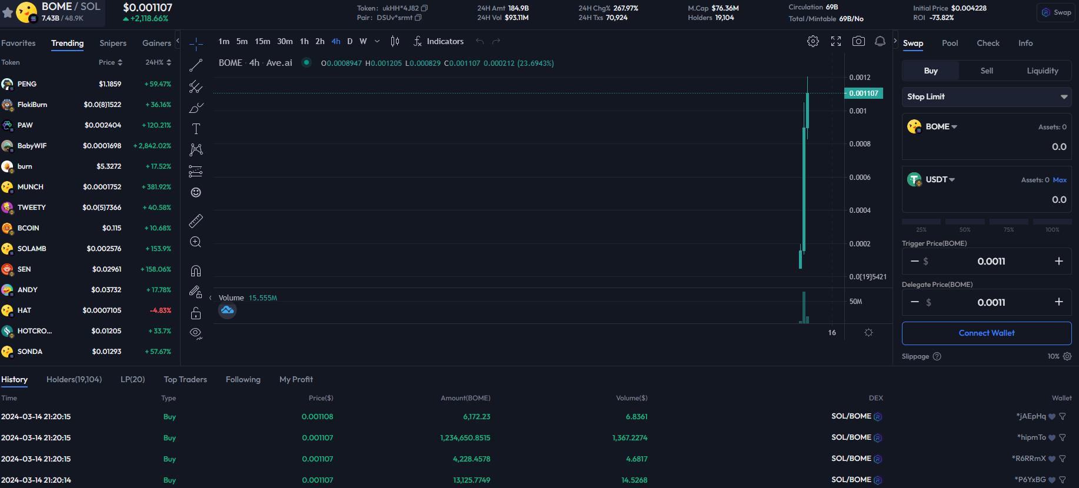
Task: Switch chart to 1h timeframe
Action: point(304,41)
